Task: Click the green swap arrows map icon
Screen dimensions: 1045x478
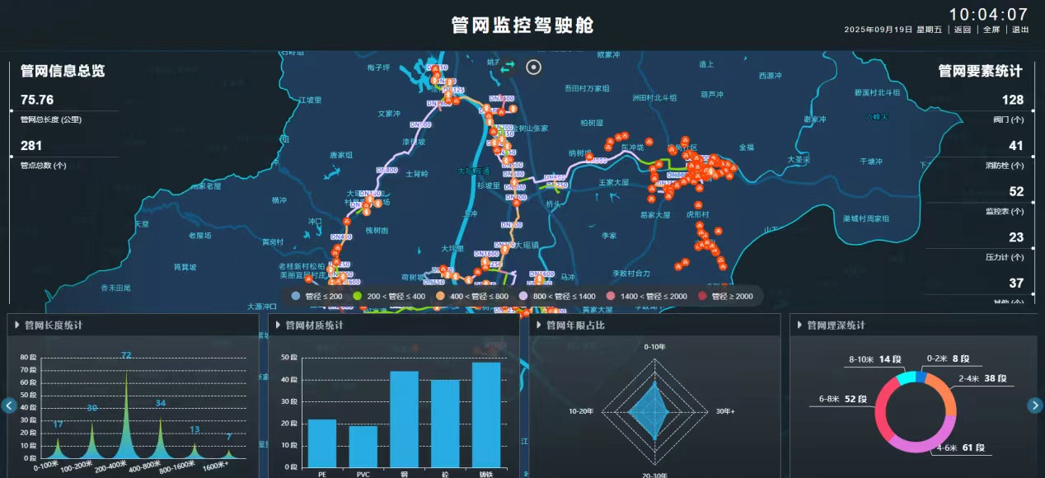Action: 509,67
